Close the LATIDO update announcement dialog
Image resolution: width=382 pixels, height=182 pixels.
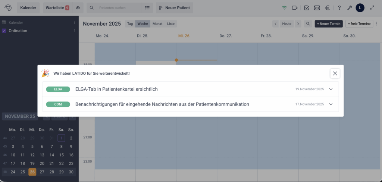pos(335,74)
